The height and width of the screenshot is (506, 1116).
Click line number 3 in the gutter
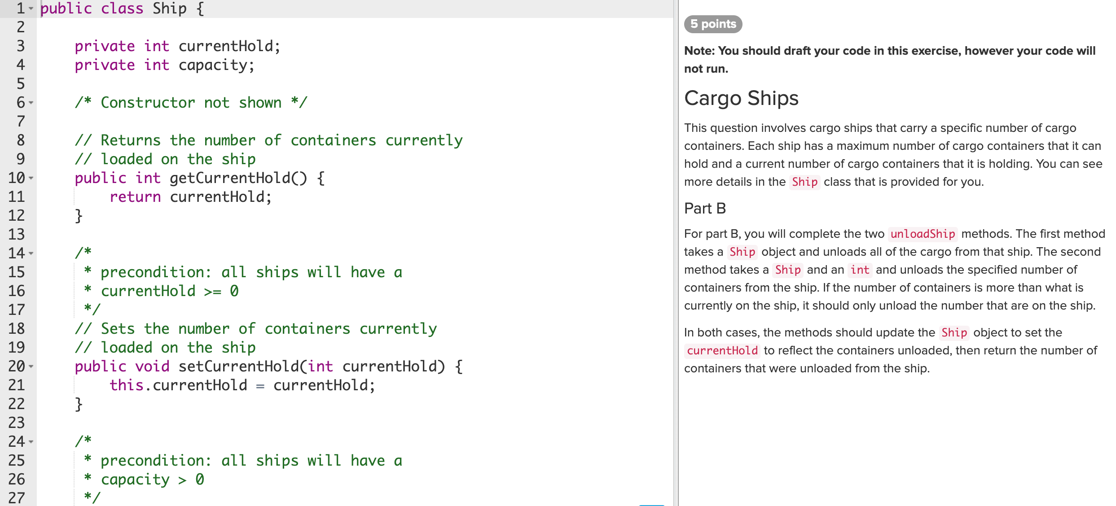(20, 46)
